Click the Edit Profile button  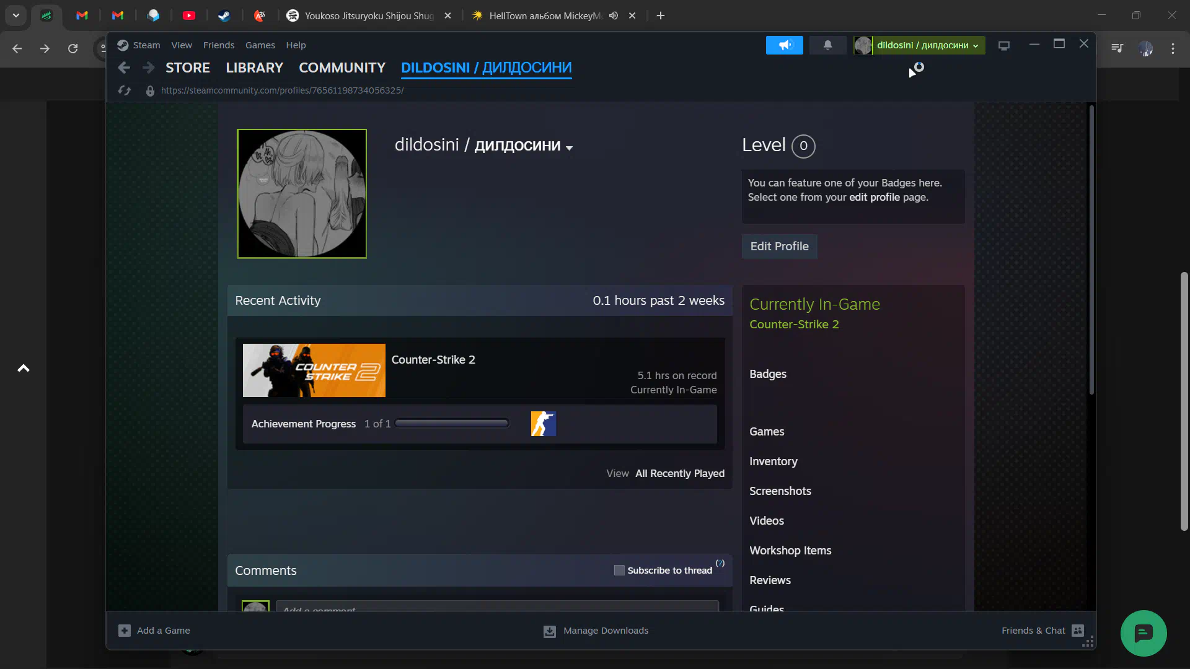[779, 247]
